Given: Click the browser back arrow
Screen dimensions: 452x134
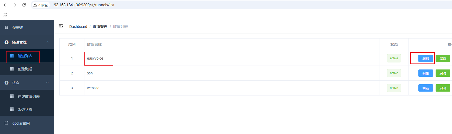Looking at the screenshot, I should click(5, 5).
